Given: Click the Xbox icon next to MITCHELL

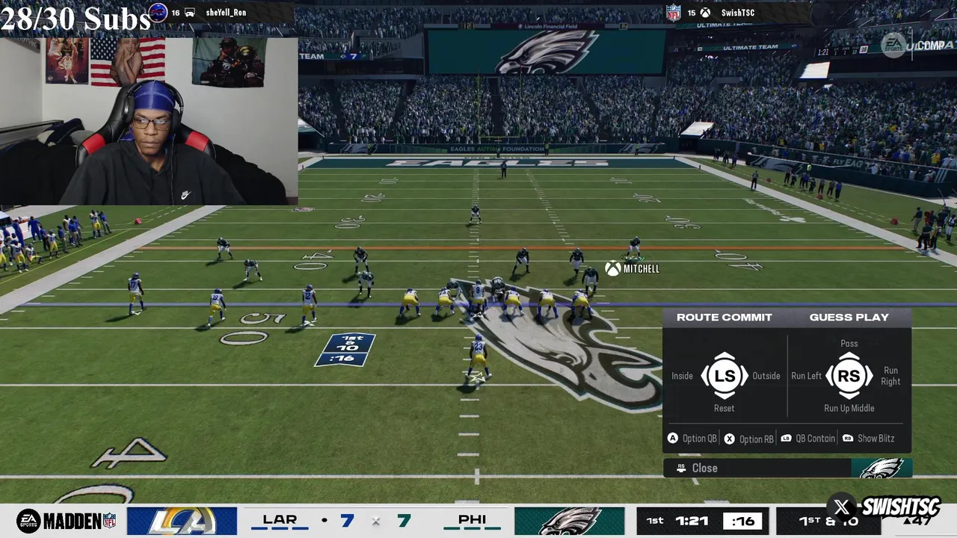Looking at the screenshot, I should click(613, 268).
